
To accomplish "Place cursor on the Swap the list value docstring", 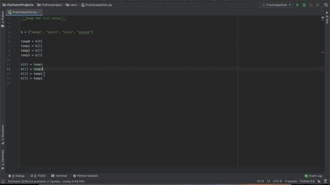I will click(x=43, y=18).
